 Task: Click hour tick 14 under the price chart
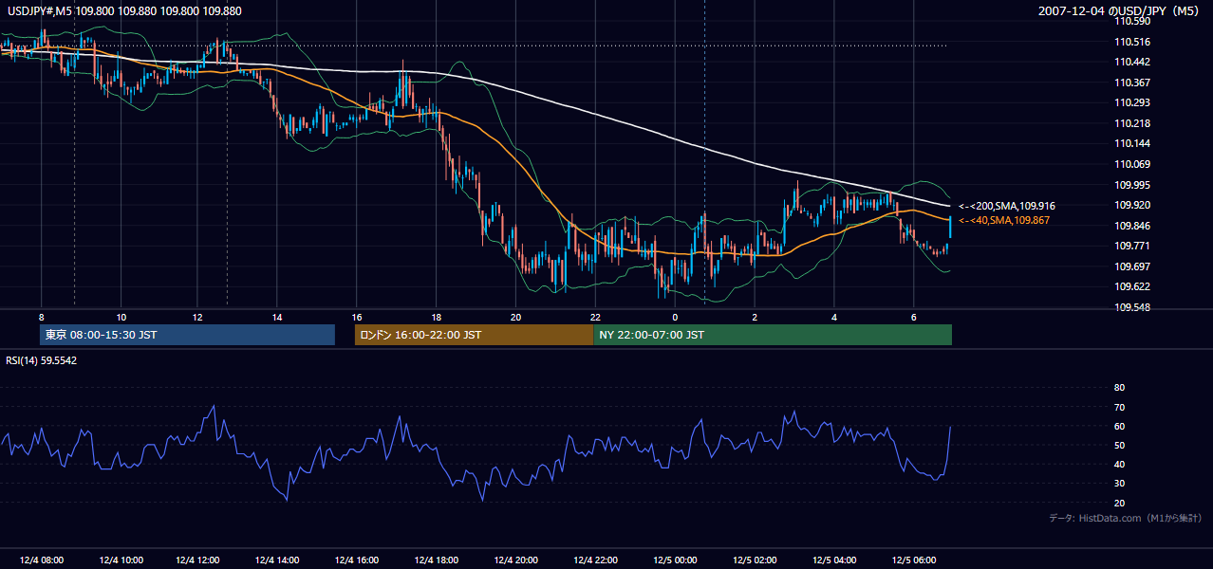pos(277,317)
